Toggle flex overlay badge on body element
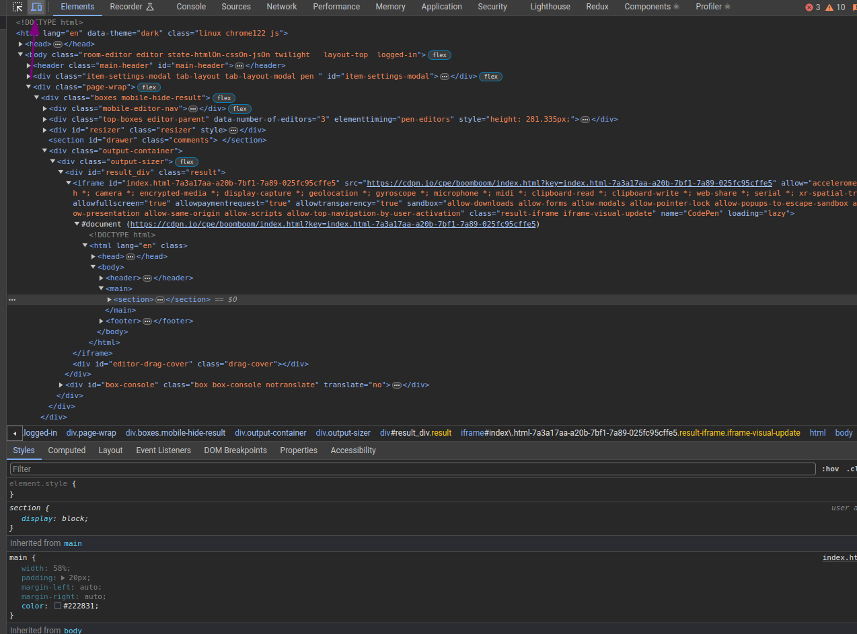 pyautogui.click(x=439, y=55)
